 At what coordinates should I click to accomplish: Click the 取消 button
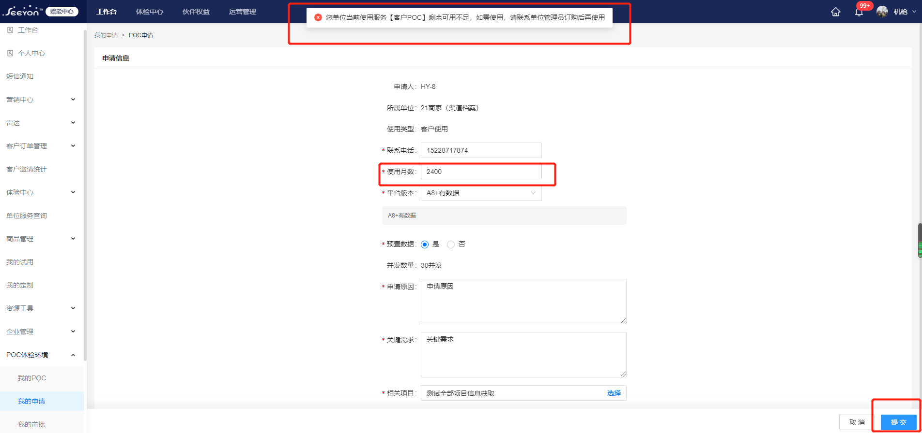click(x=857, y=422)
